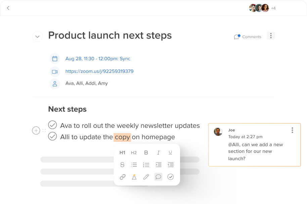Toggle bold formatting on selected text
Screen dimensions: 307x204
146,152
